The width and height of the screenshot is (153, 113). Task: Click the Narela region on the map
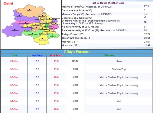pyautogui.click(x=29, y=10)
